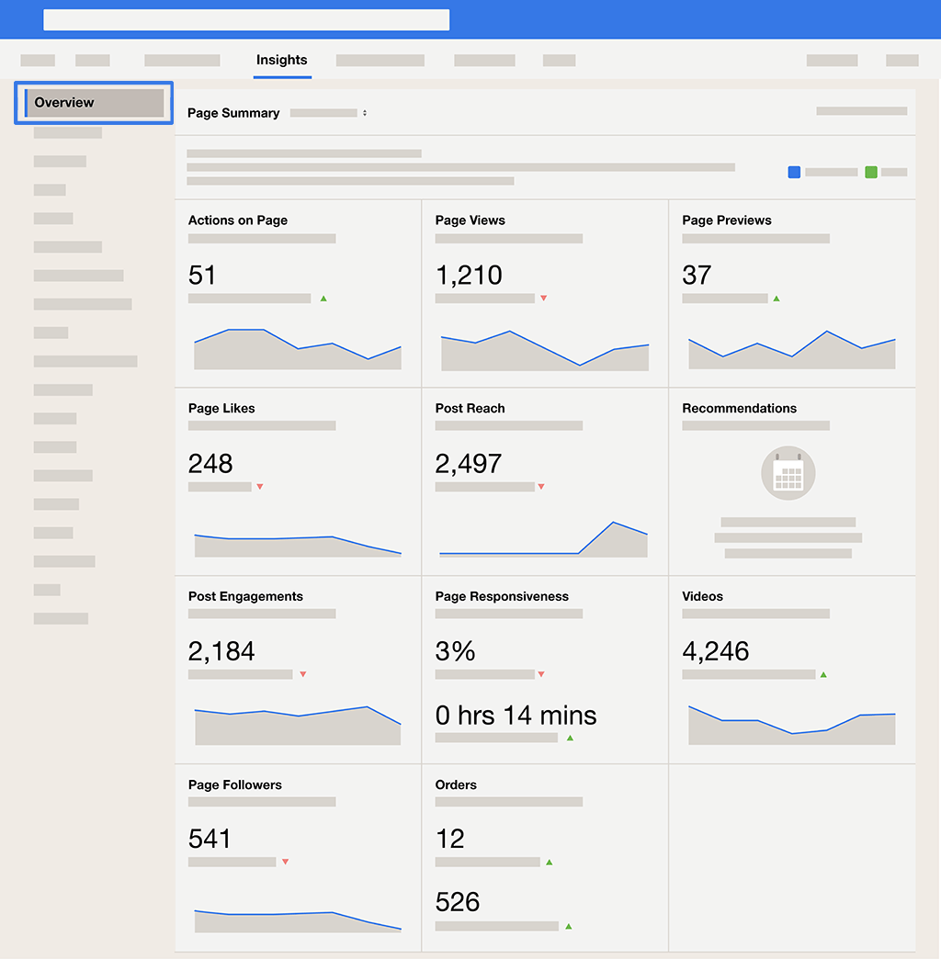Click the Orders card title
This screenshot has height=959, width=941.
click(x=456, y=784)
